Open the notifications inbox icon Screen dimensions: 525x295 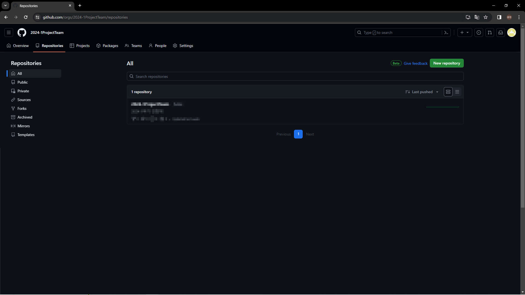(501, 33)
